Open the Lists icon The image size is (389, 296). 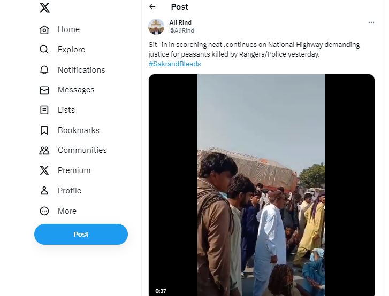click(44, 110)
